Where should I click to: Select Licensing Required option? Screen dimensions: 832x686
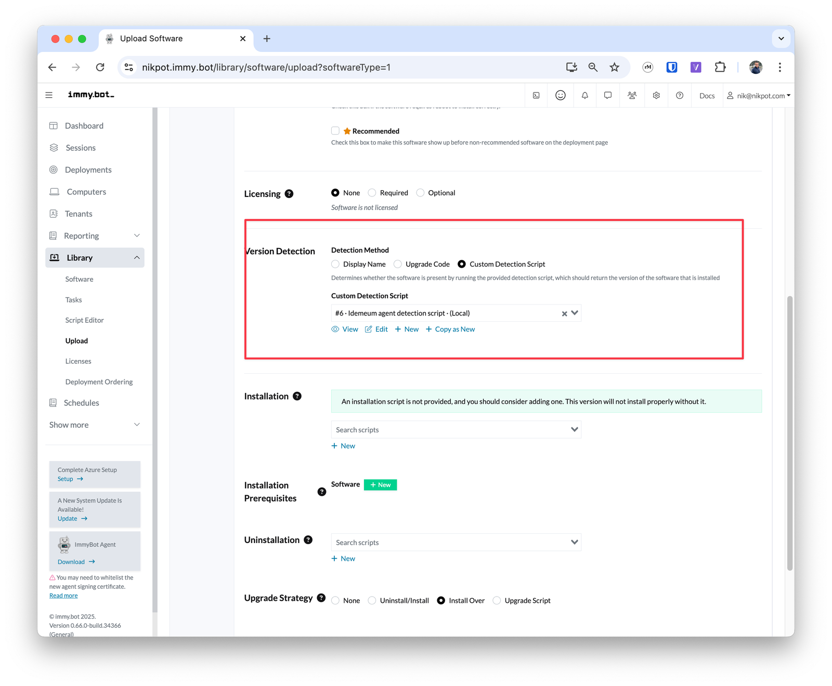[x=372, y=193]
